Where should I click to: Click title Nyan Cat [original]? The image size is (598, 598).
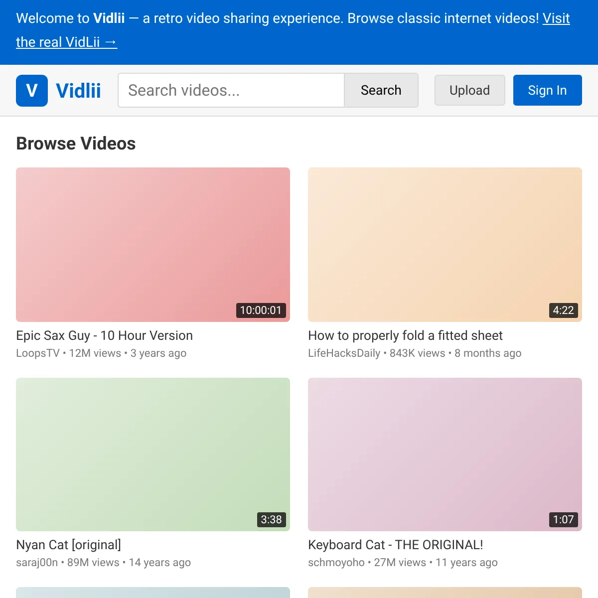[69, 545]
